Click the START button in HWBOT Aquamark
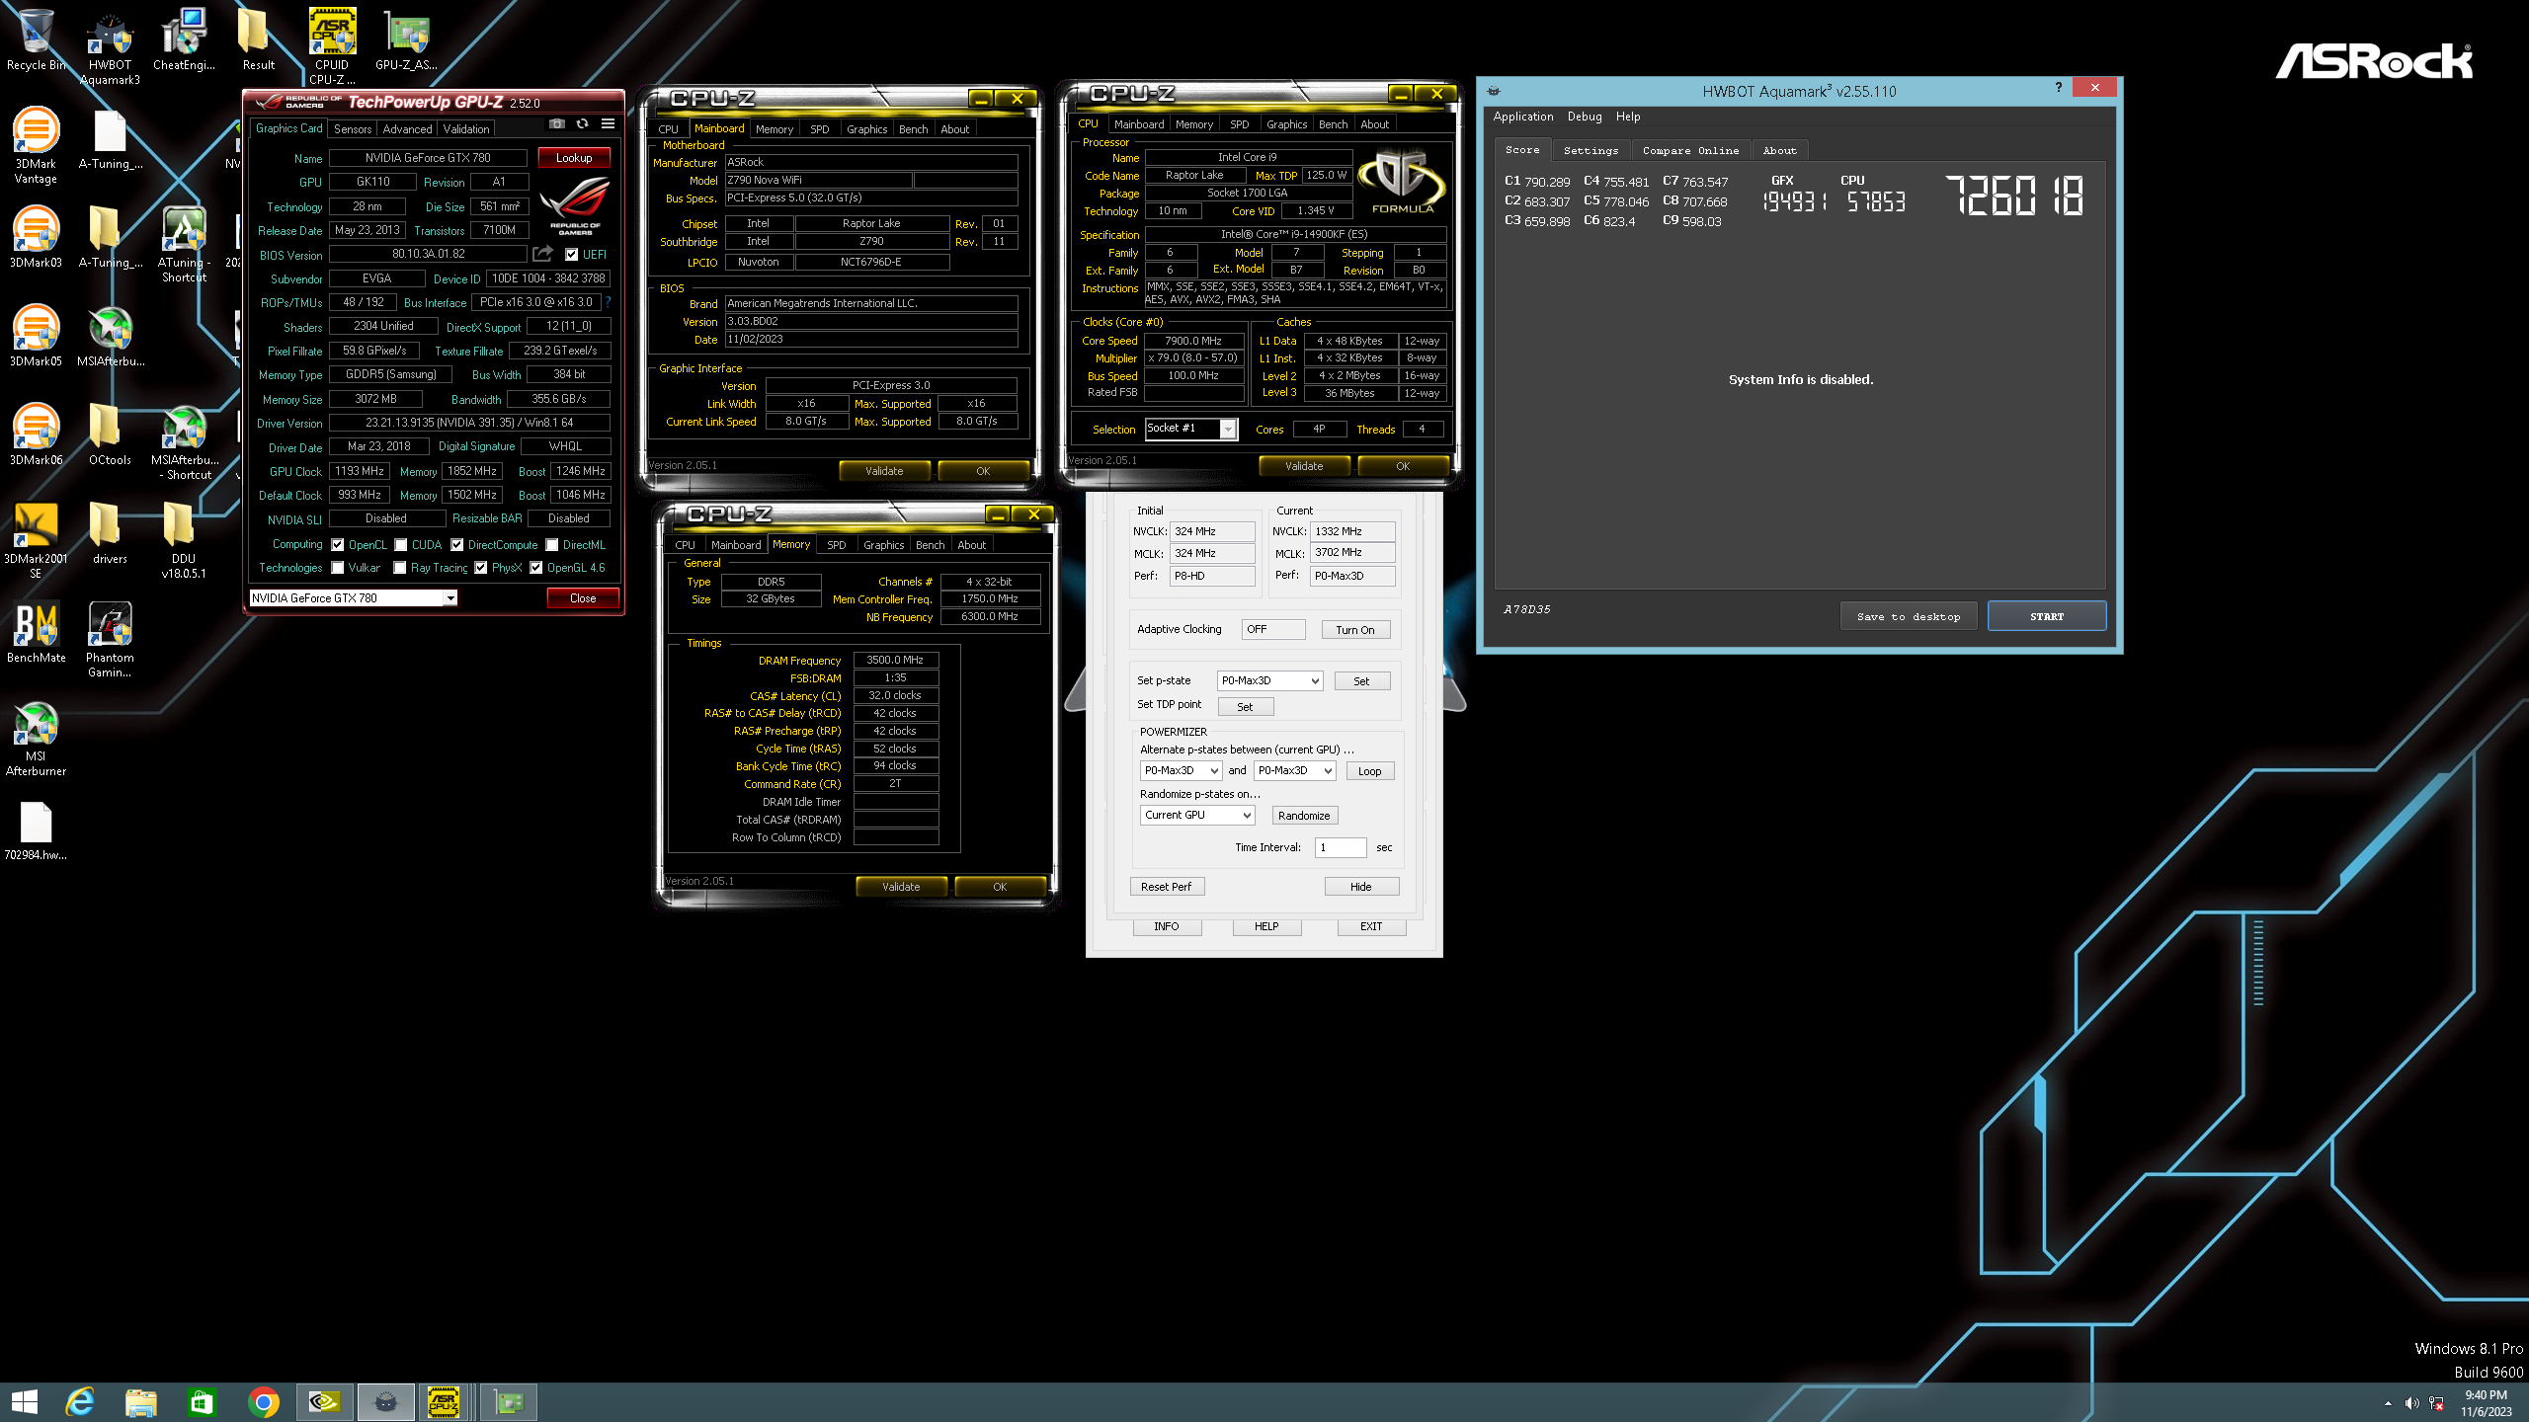 click(x=2047, y=616)
